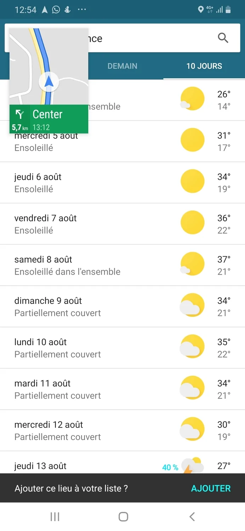Tap the partly cloudy icon for dimanche 9 août
The width and height of the screenshot is (245, 531).
pyautogui.click(x=192, y=305)
